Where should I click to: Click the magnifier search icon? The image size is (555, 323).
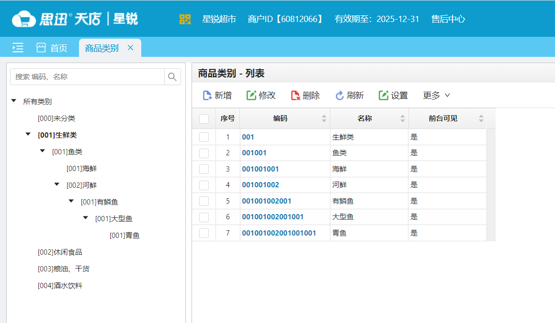point(172,76)
